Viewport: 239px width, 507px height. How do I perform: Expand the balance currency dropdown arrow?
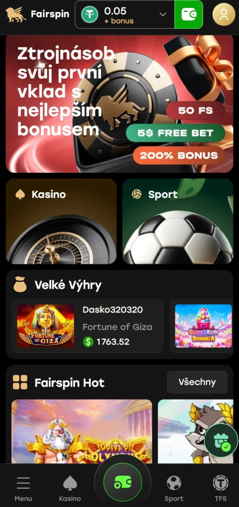(163, 14)
